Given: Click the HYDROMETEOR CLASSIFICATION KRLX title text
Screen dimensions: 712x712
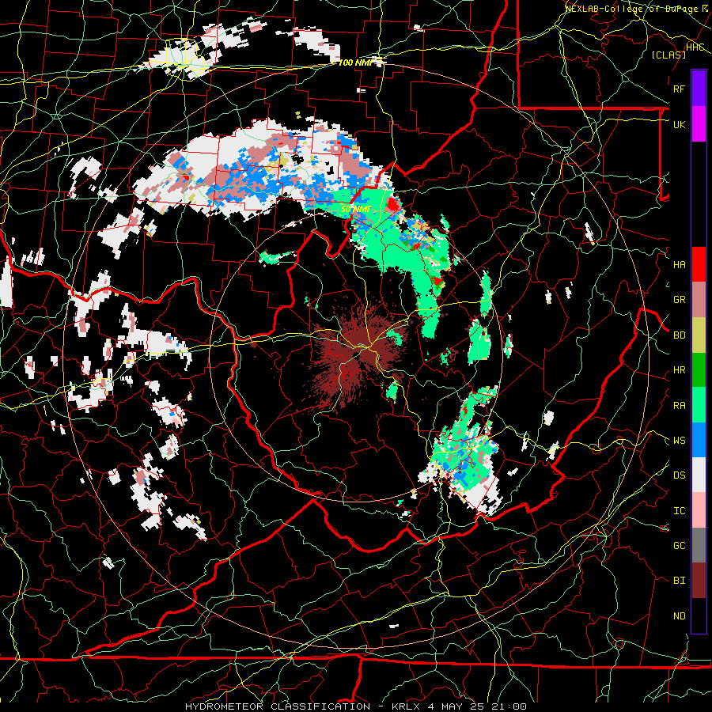Looking at the screenshot, I should coord(355,706).
